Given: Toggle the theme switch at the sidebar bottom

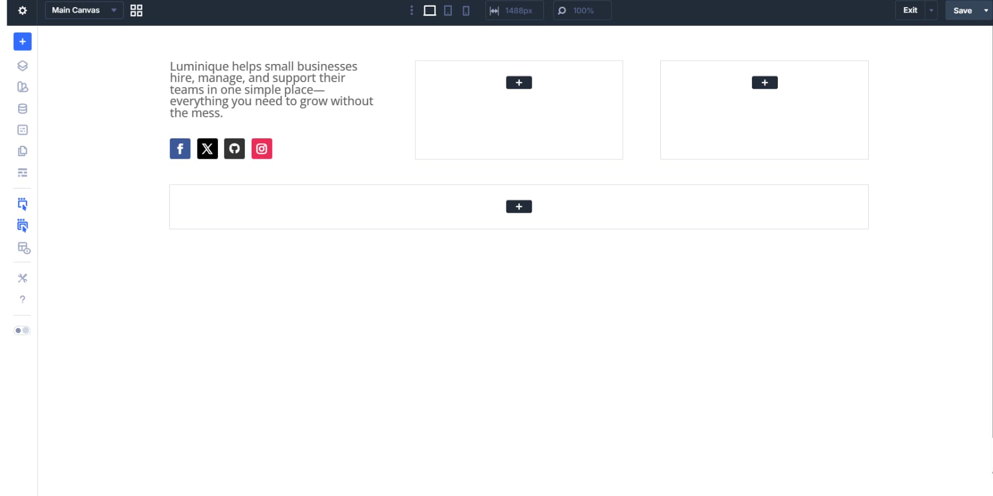Looking at the screenshot, I should (22, 330).
